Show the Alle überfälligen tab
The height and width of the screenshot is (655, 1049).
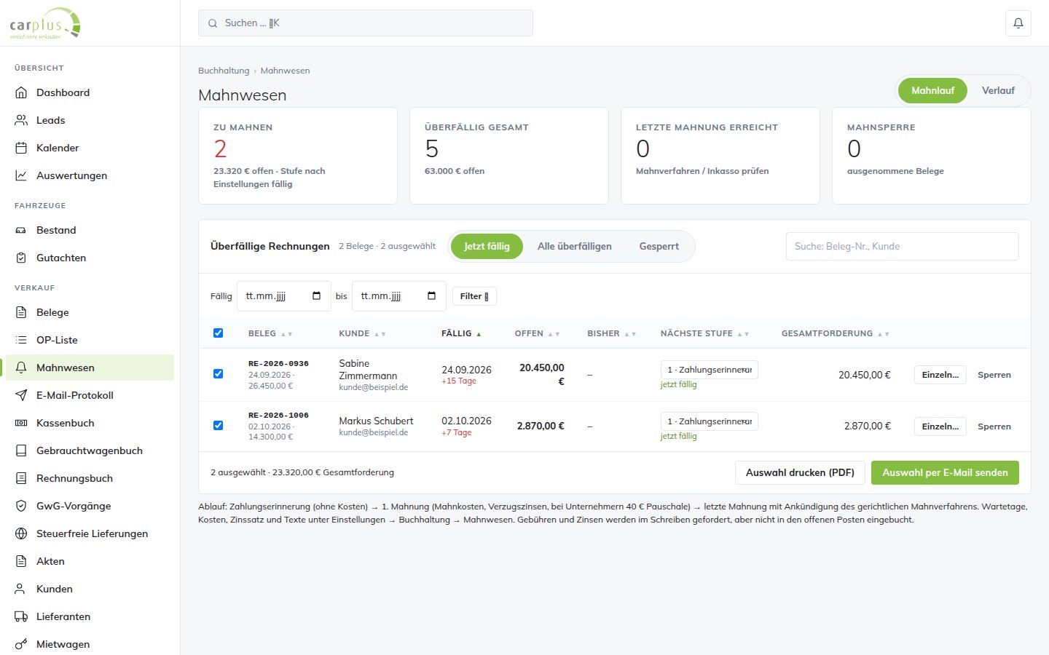coord(575,246)
